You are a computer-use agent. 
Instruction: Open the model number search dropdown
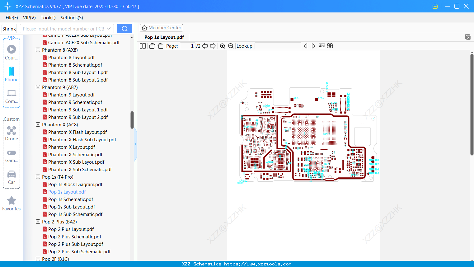pyautogui.click(x=108, y=29)
